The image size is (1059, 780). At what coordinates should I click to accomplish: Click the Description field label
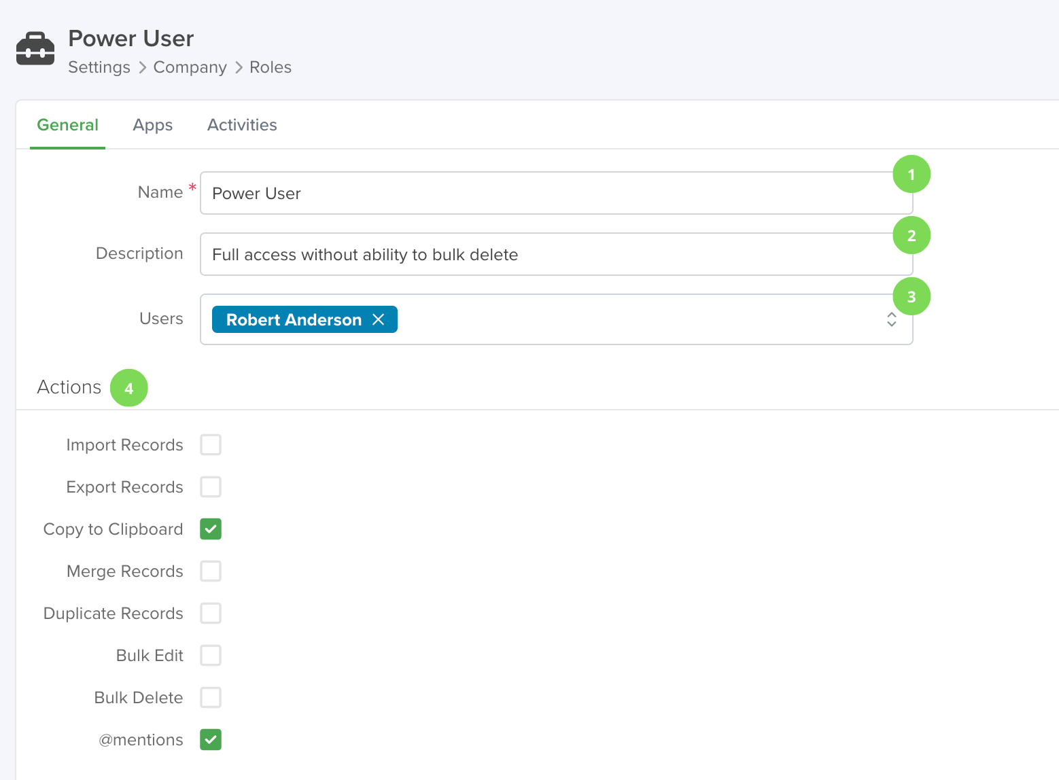coord(139,253)
